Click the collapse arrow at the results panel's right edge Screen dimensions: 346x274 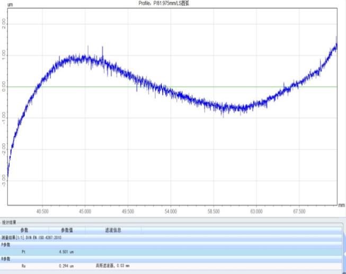tap(344, 254)
